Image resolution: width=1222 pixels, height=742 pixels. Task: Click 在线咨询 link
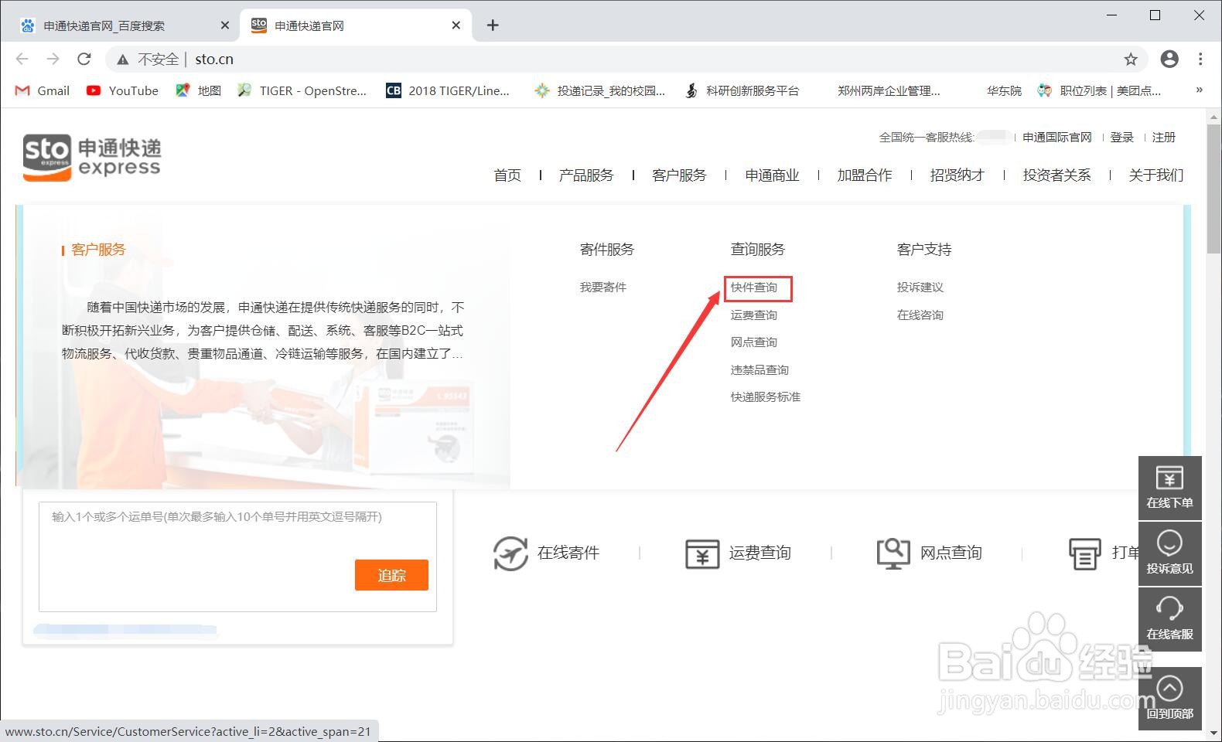[920, 315]
